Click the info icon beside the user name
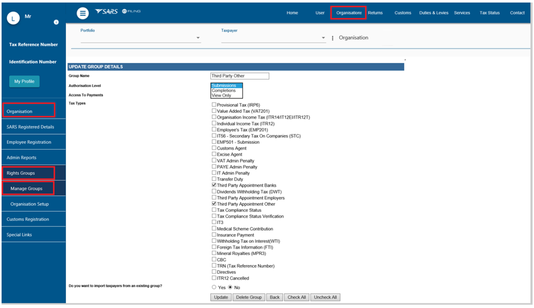This screenshot has height=308, width=534. 56,22
